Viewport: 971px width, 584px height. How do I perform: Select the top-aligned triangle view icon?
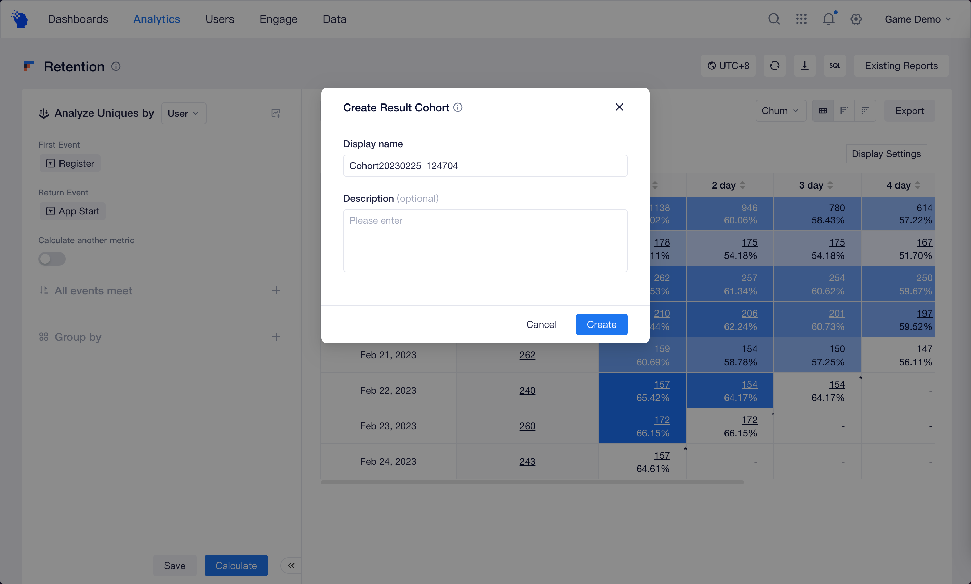865,111
